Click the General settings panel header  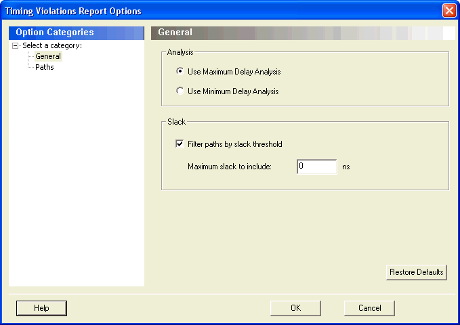coord(303,32)
